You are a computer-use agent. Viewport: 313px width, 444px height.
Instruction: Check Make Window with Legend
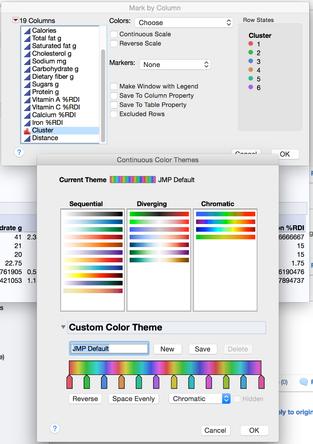click(114, 86)
